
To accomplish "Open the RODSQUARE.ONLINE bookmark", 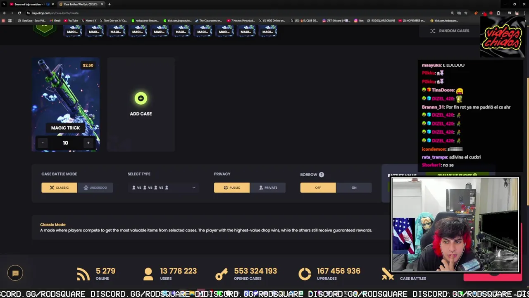I will (x=381, y=21).
